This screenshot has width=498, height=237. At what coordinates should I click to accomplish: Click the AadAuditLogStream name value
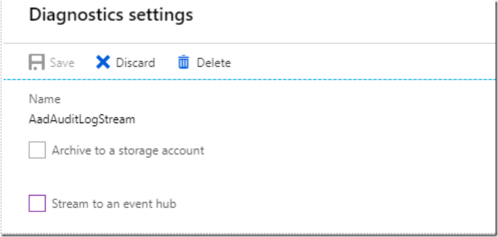point(82,120)
